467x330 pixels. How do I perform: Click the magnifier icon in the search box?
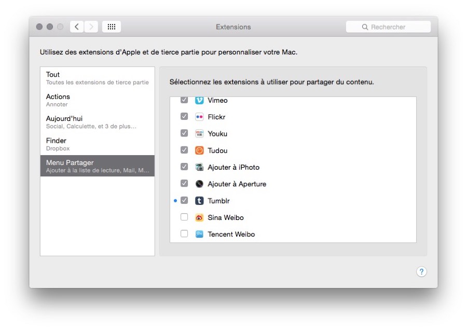(x=365, y=27)
